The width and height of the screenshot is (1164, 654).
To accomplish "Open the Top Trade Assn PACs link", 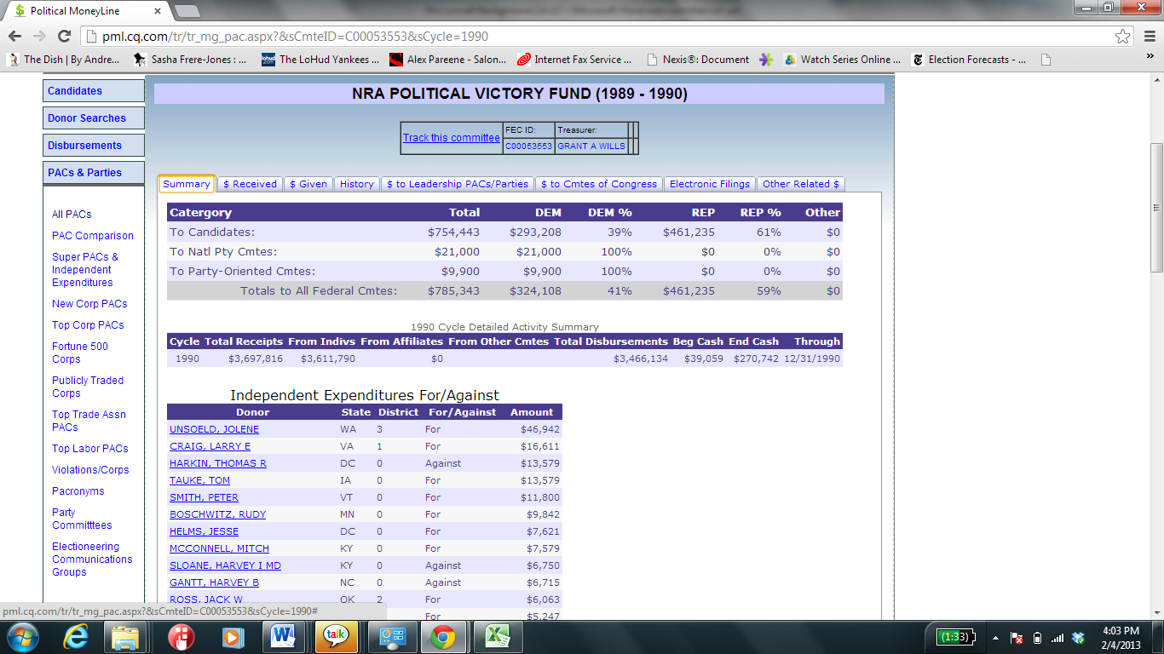I will [x=89, y=421].
